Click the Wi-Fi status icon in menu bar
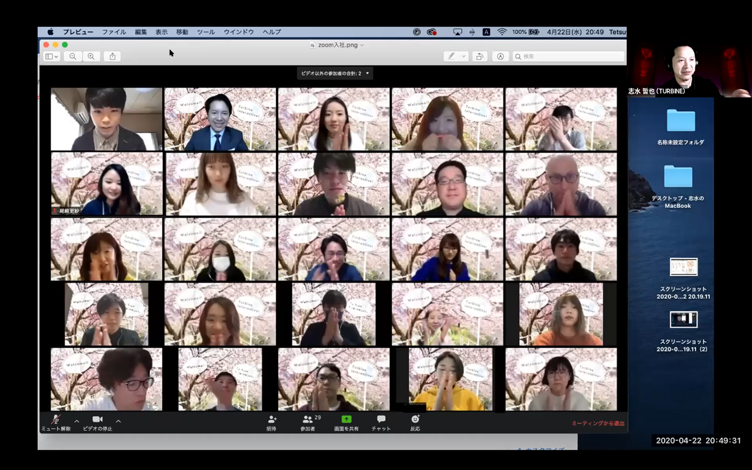 [x=502, y=32]
